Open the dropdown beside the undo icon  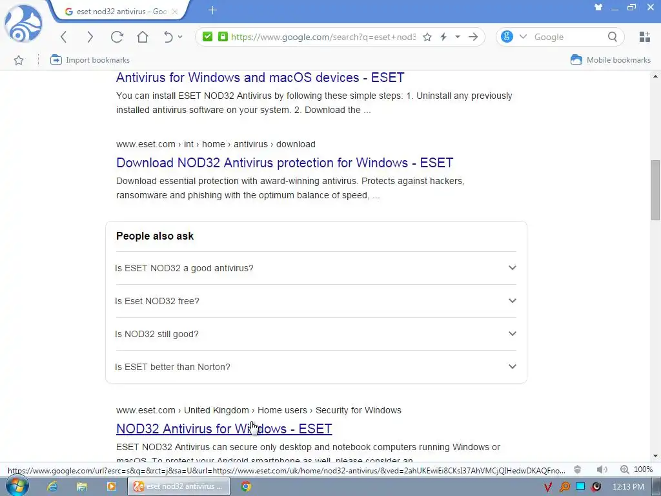tap(180, 37)
